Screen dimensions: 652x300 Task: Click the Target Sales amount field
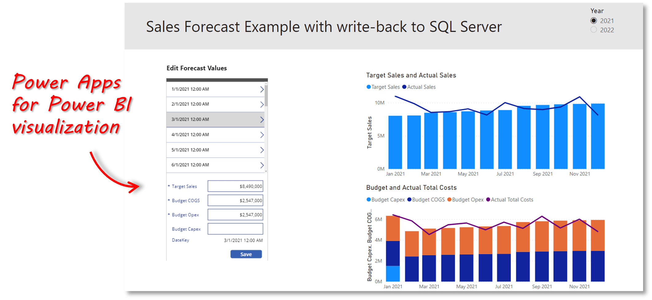click(x=235, y=186)
